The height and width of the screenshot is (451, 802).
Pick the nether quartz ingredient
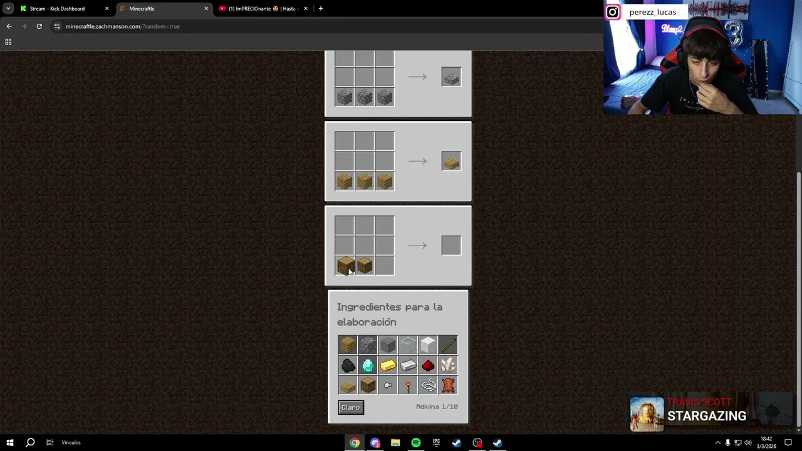pyautogui.click(x=448, y=365)
